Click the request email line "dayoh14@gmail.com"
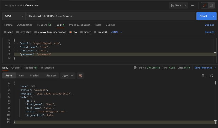The image size is (218, 128). click(40, 44)
